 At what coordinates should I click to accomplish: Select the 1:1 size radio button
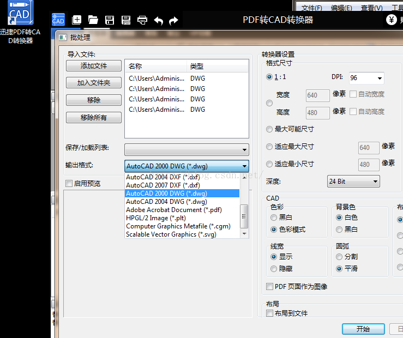click(269, 77)
